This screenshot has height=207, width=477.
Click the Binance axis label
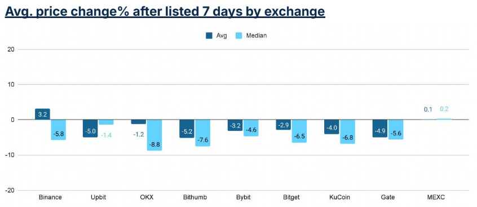point(51,197)
